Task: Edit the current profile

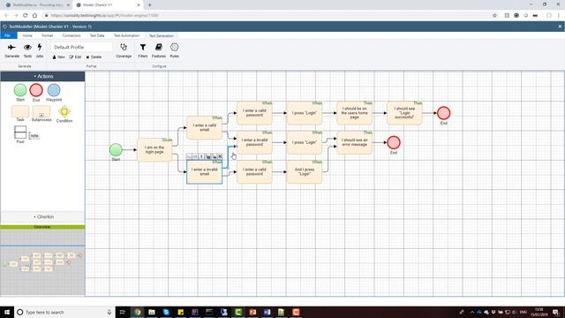Action: 75,57
